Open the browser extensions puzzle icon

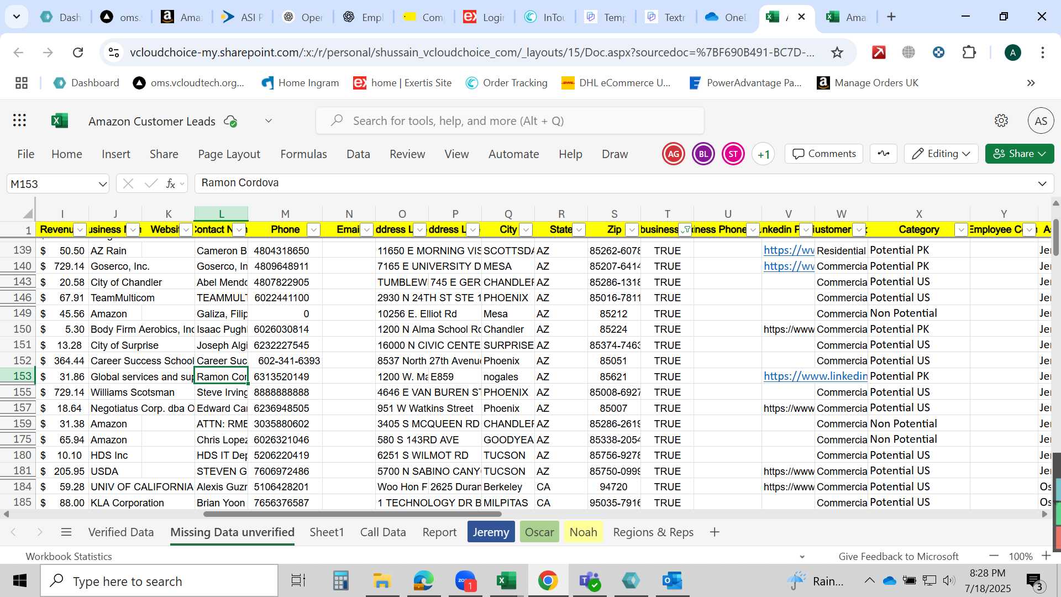click(x=969, y=53)
